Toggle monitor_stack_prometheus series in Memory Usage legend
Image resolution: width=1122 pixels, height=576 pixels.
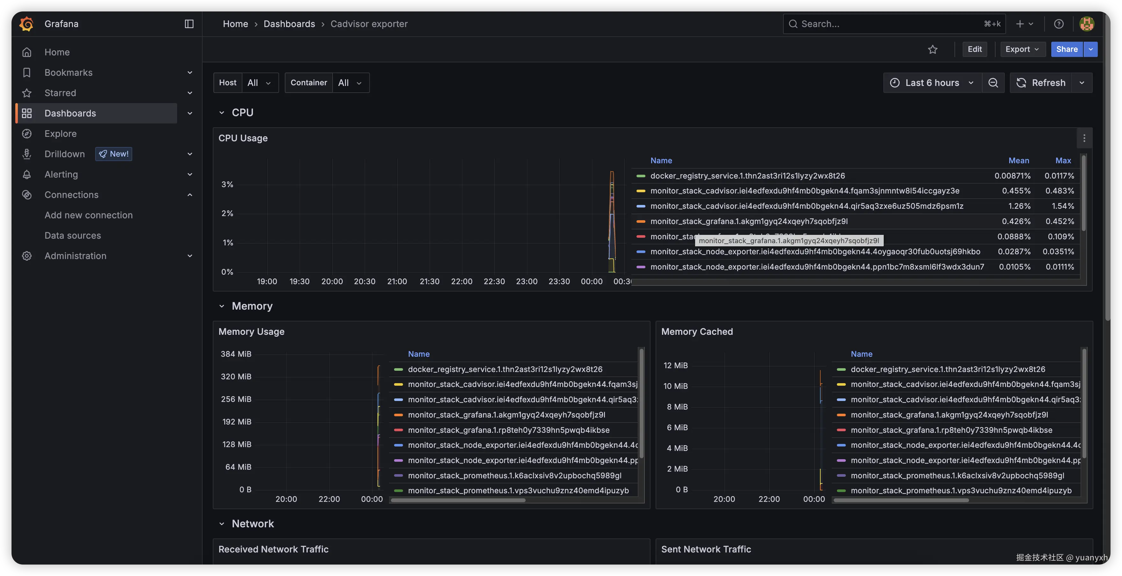click(514, 475)
